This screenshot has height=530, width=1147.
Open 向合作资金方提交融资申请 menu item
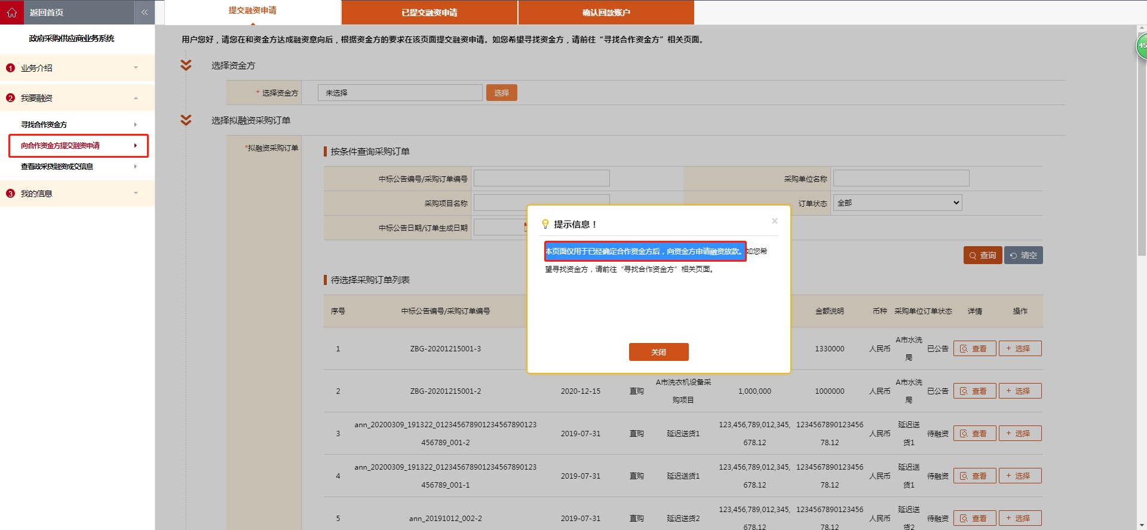pyautogui.click(x=78, y=146)
